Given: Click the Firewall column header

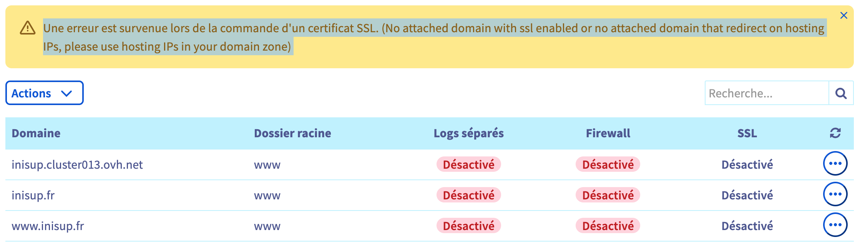Looking at the screenshot, I should coord(608,133).
